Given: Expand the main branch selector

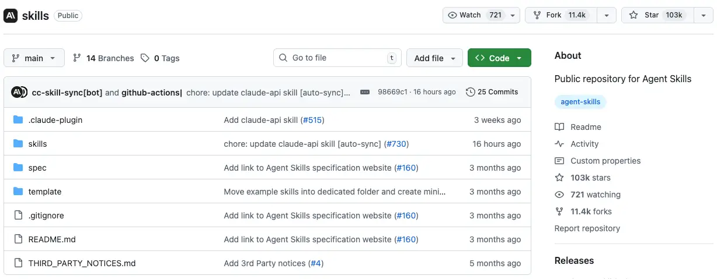Looking at the screenshot, I should click(34, 58).
